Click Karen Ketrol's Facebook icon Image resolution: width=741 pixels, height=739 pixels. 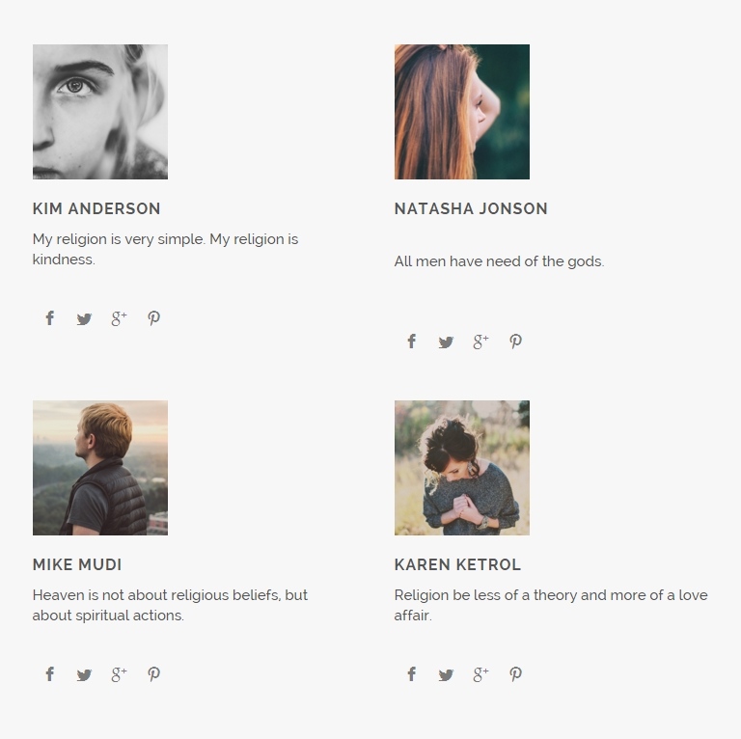coord(412,673)
